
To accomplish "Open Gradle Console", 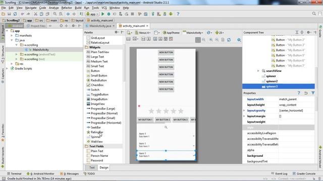I will coord(304,173).
